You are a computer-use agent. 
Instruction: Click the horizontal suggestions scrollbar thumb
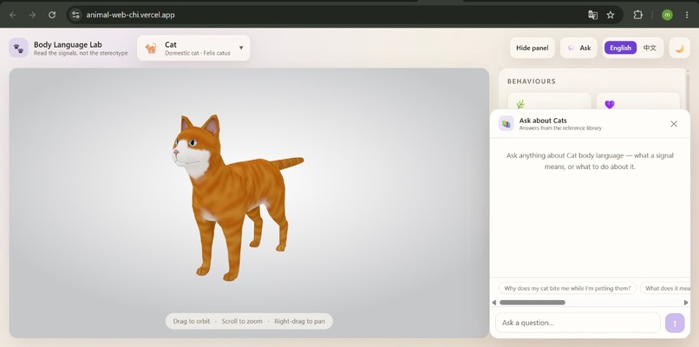coord(532,303)
